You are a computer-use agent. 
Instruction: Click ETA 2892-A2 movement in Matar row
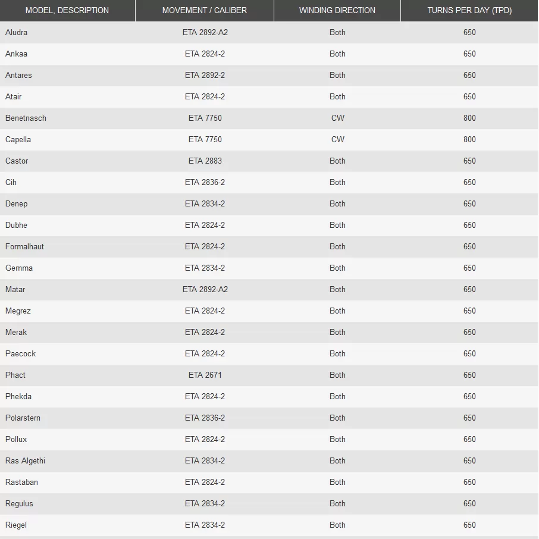[205, 290]
